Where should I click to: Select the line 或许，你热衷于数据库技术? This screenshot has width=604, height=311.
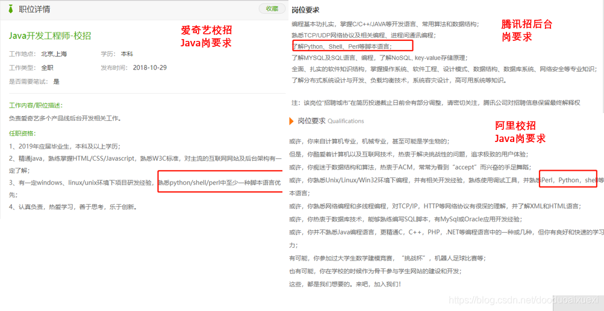pos(405,219)
